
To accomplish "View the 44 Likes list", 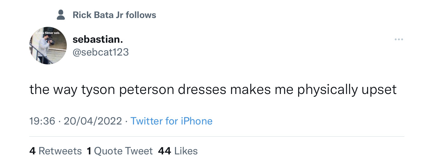I will click(x=178, y=151).
